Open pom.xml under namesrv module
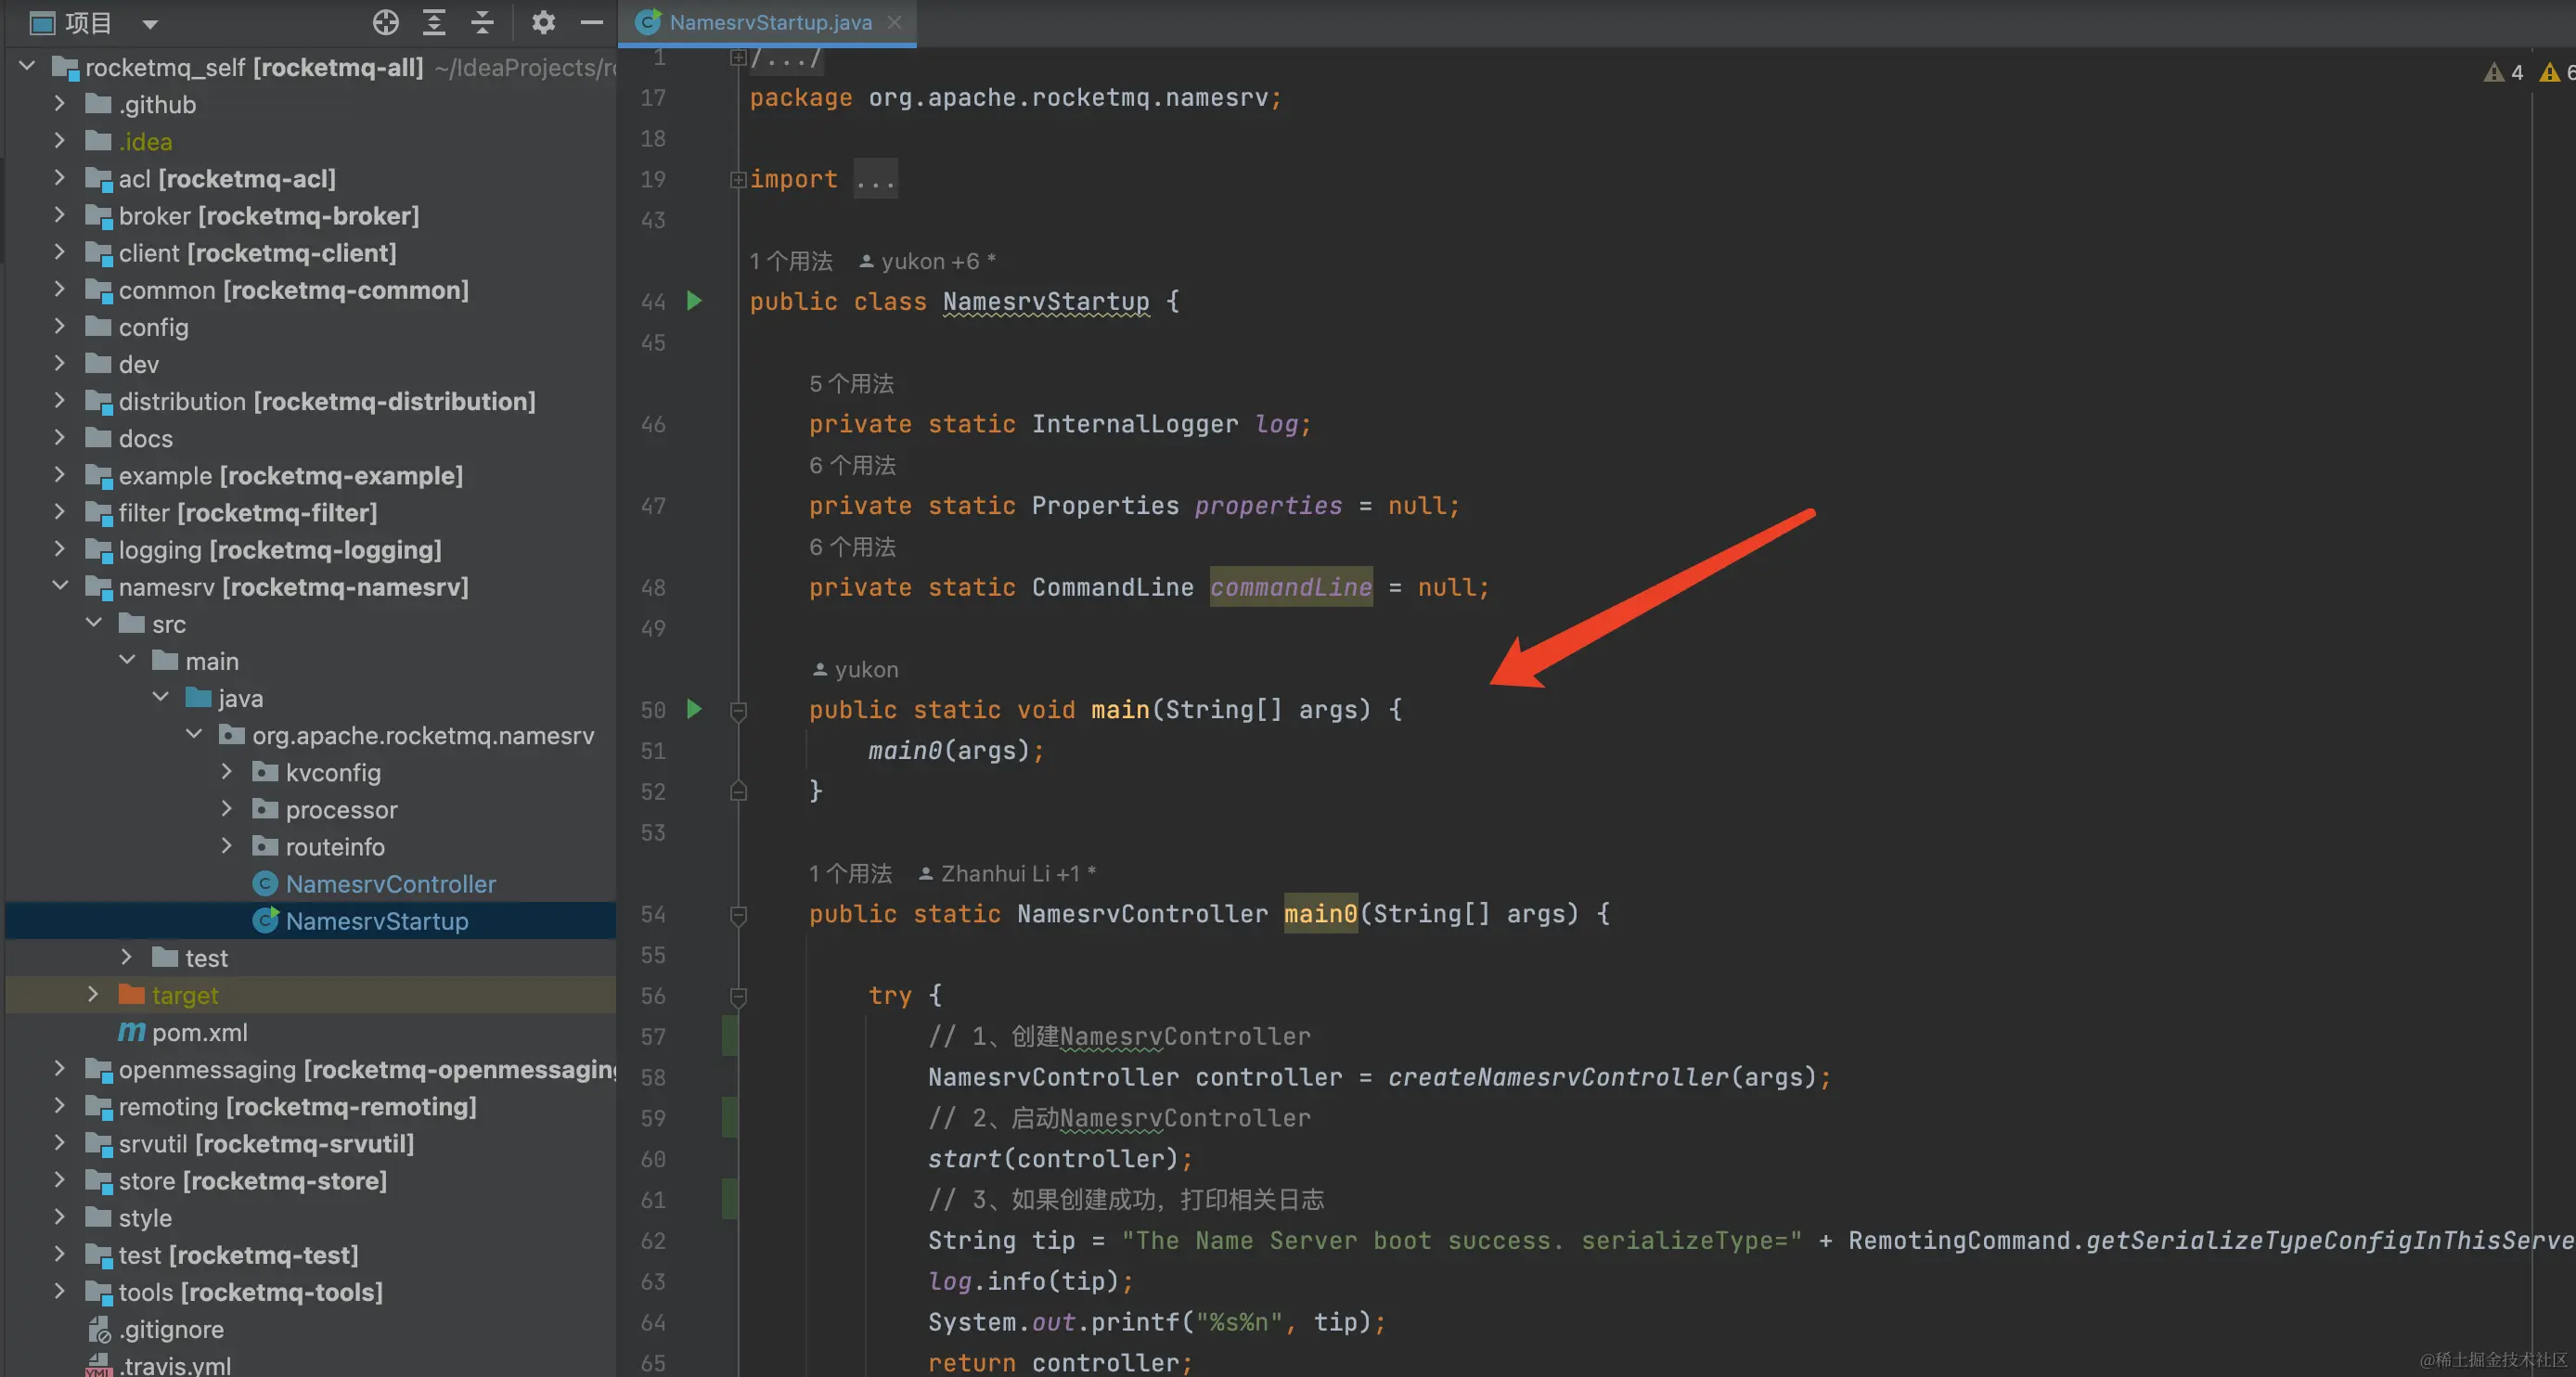2576x1377 pixels. coord(199,1032)
